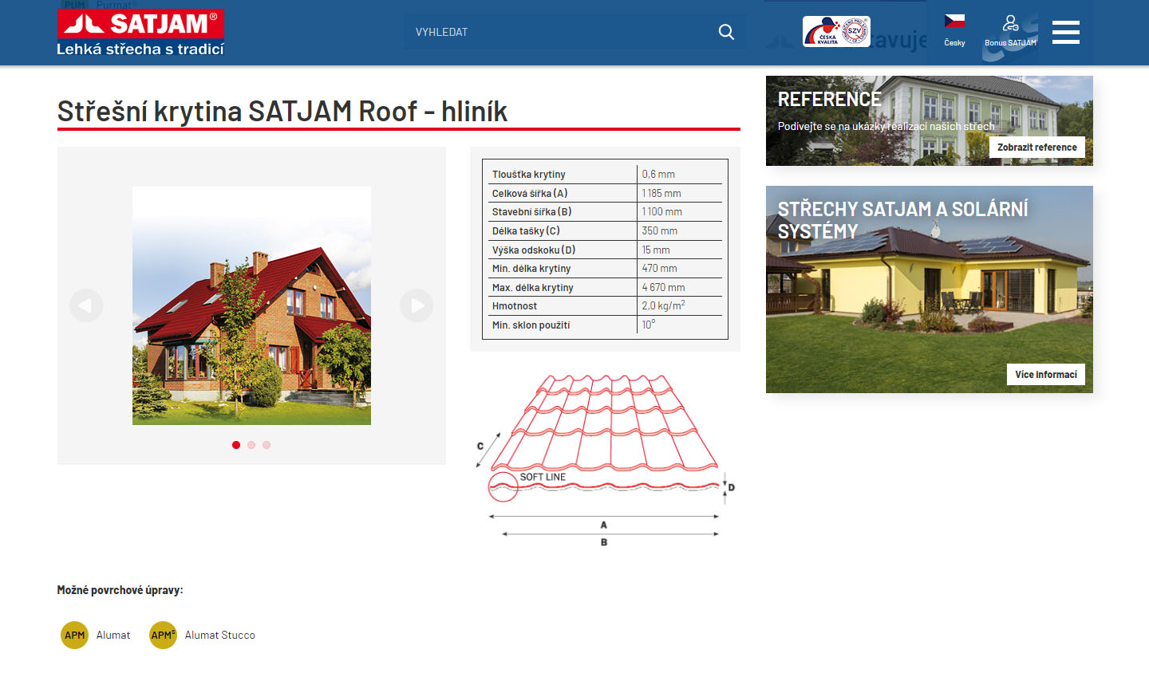Click the Bonus SATJAM text label
Screen dimensions: 1149x689
point(1010,43)
